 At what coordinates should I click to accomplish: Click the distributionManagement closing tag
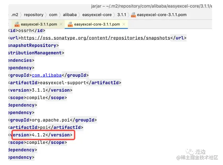click(36, 53)
